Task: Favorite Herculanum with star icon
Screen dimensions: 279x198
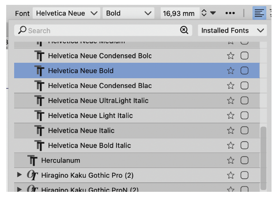Action: pyautogui.click(x=230, y=160)
